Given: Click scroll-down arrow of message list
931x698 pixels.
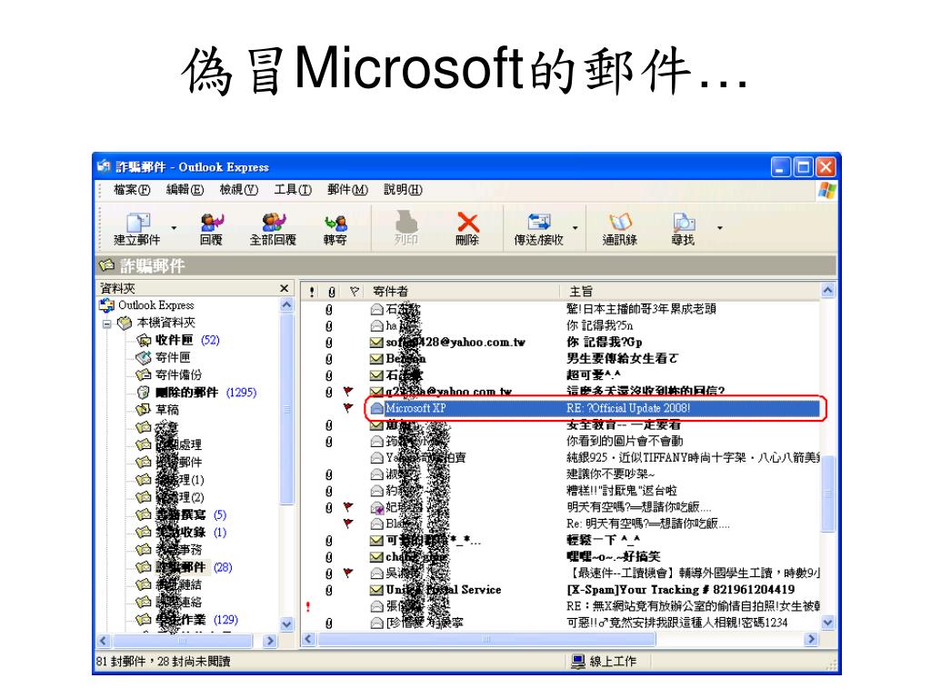Looking at the screenshot, I should [827, 623].
